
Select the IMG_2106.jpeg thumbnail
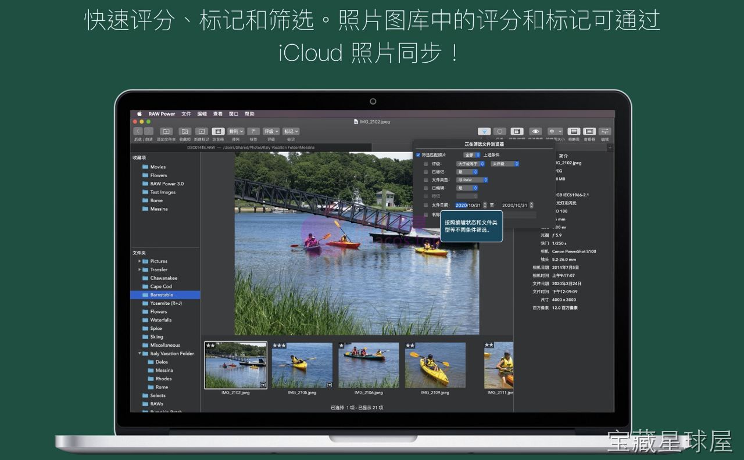tap(369, 365)
